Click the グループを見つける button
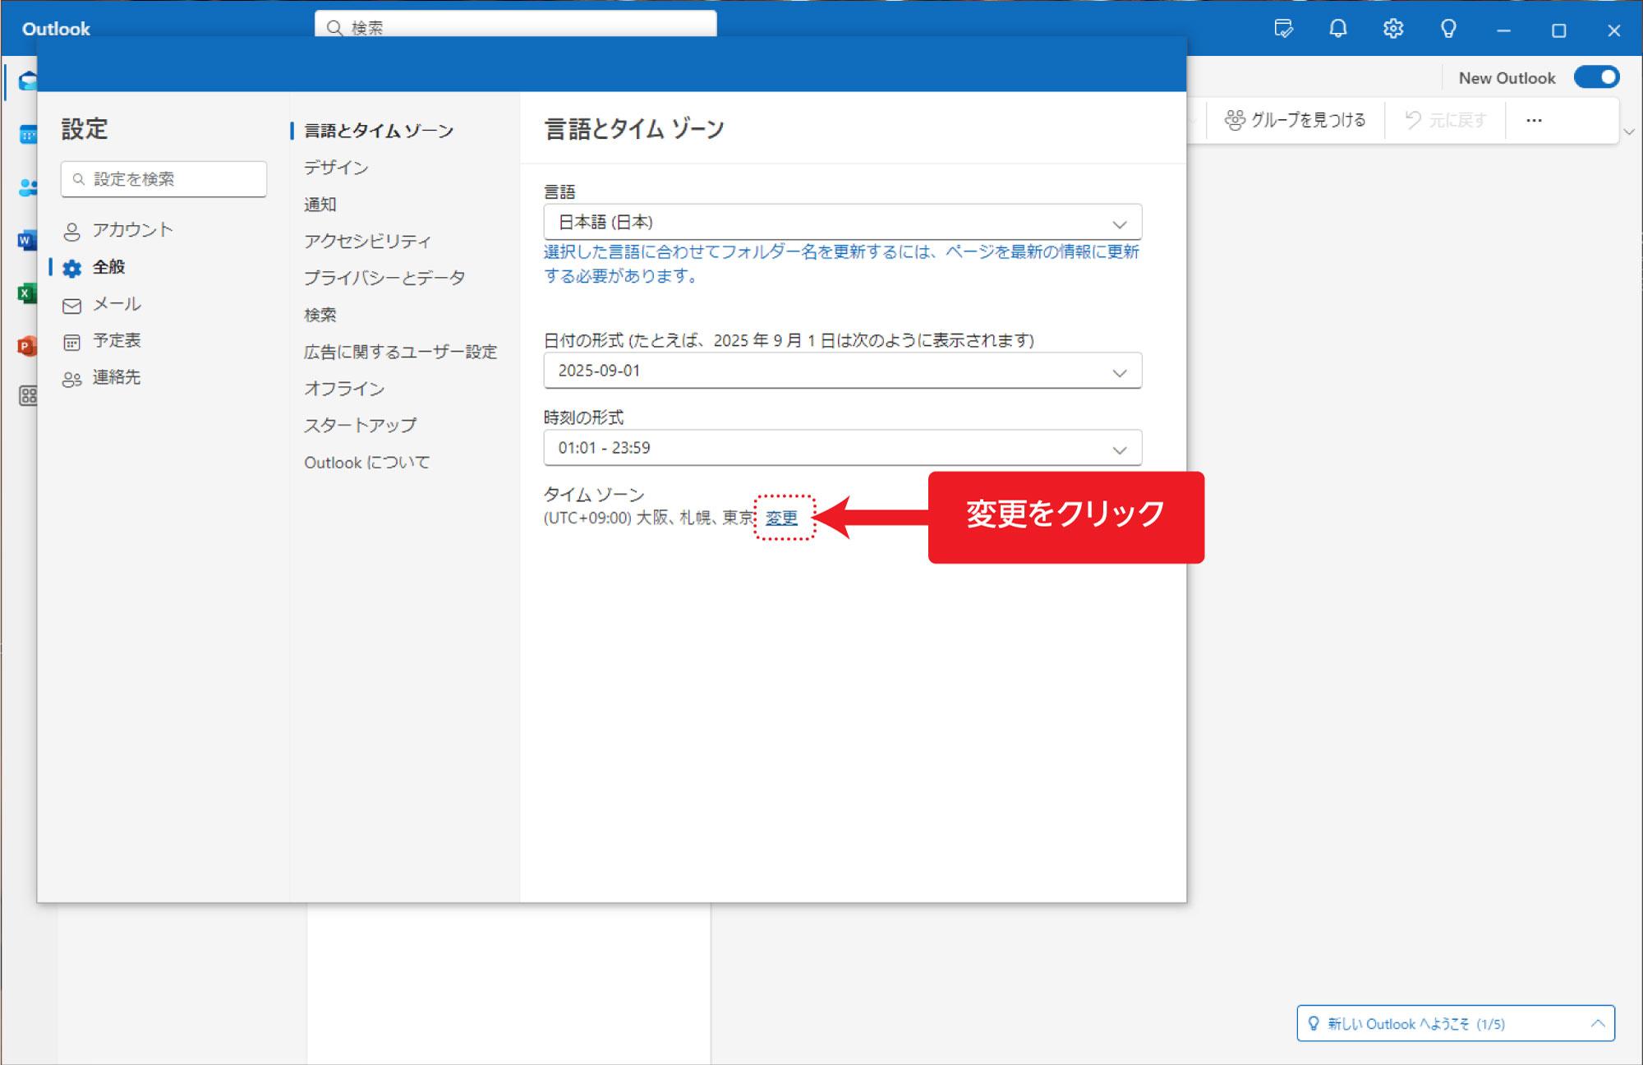Image resolution: width=1643 pixels, height=1065 pixels. tap(1294, 119)
